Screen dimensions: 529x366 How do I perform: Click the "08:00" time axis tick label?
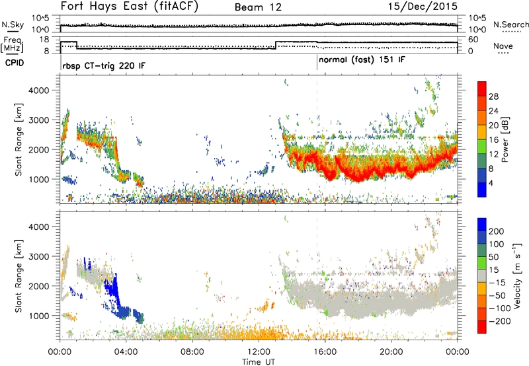click(x=192, y=351)
